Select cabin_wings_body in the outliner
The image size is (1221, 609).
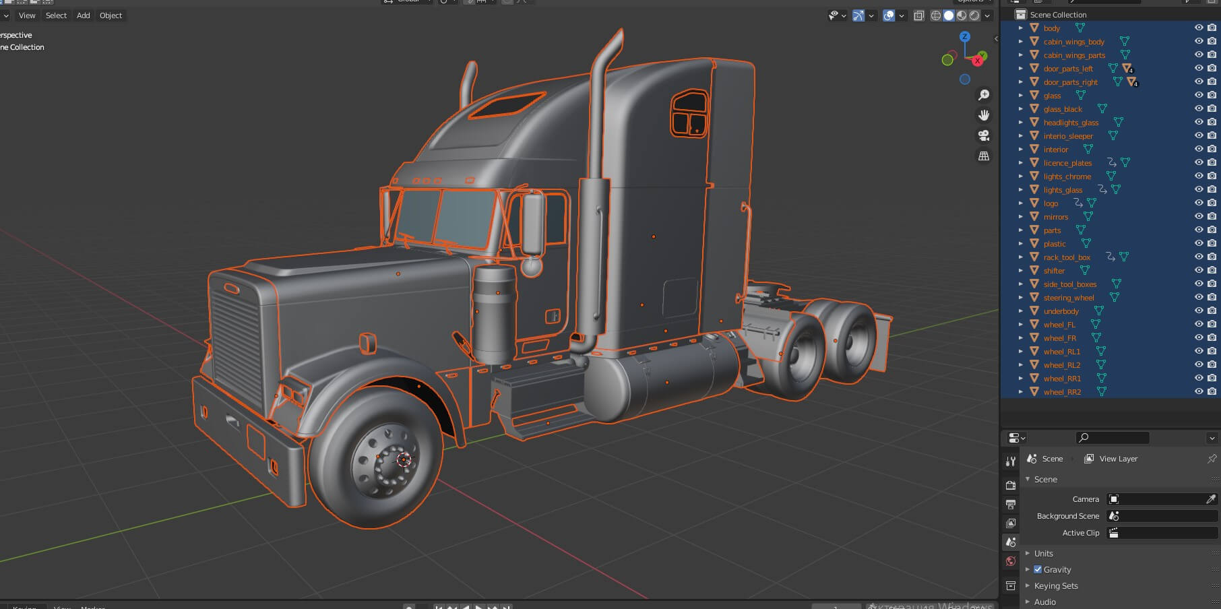1074,42
